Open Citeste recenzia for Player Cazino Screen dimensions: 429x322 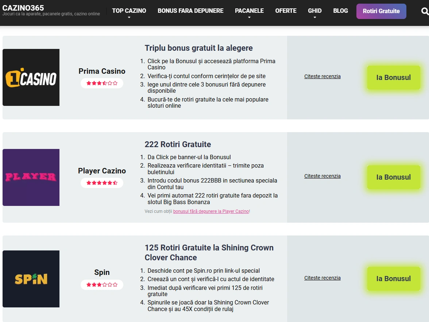(x=322, y=176)
